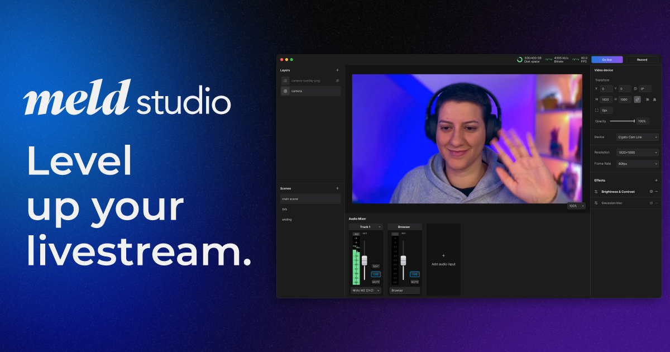
Task: Click the Go live button
Action: (607, 59)
